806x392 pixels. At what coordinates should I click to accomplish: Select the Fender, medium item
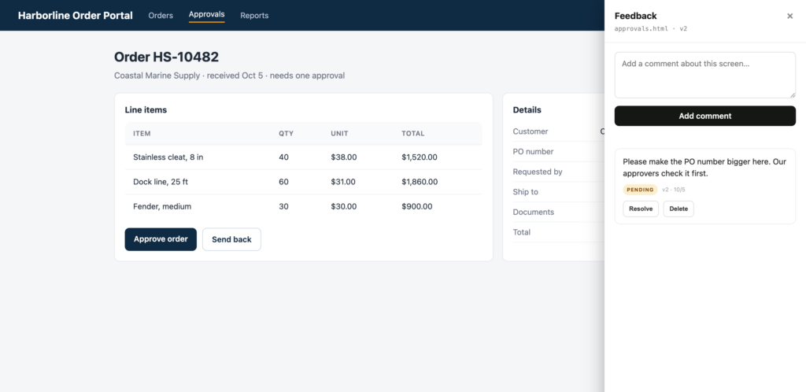click(x=162, y=206)
